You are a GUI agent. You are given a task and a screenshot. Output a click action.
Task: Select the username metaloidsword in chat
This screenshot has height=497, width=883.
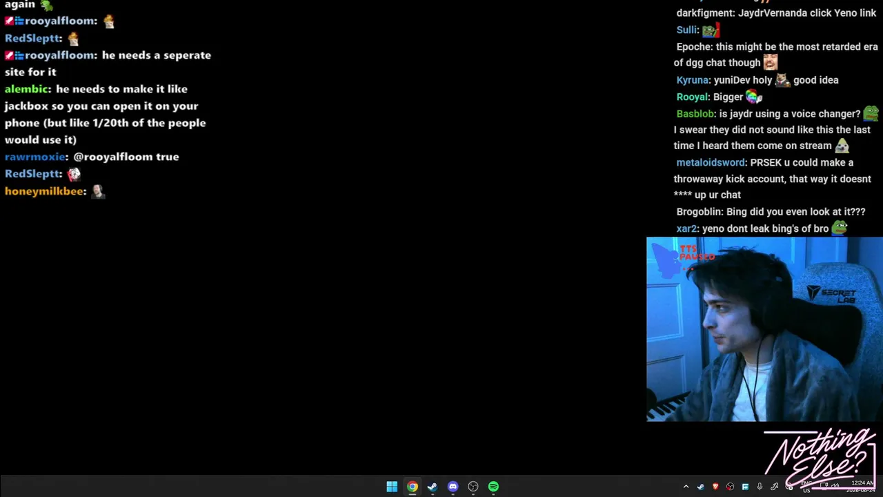click(x=710, y=163)
